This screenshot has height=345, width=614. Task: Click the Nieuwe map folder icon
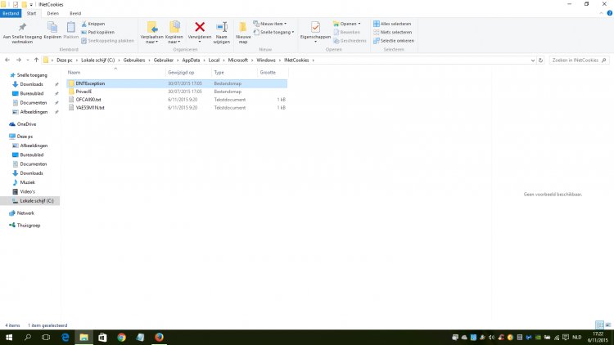pos(243,29)
